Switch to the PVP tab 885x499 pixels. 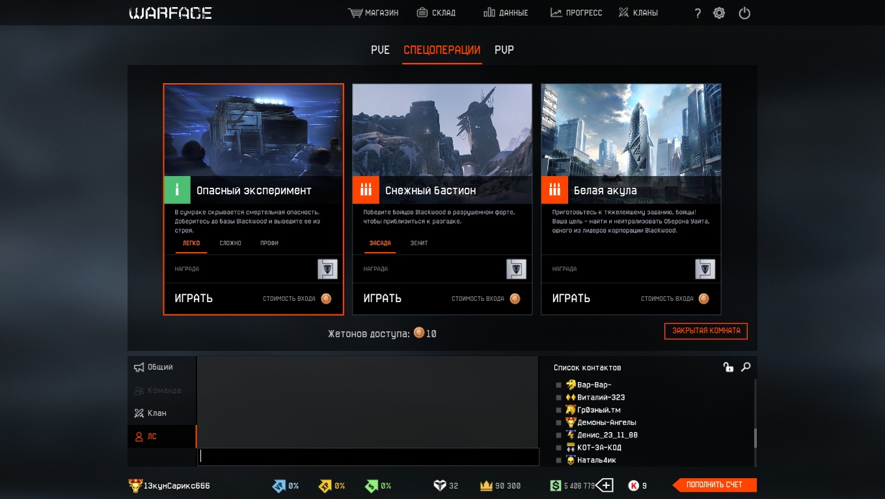pos(504,50)
